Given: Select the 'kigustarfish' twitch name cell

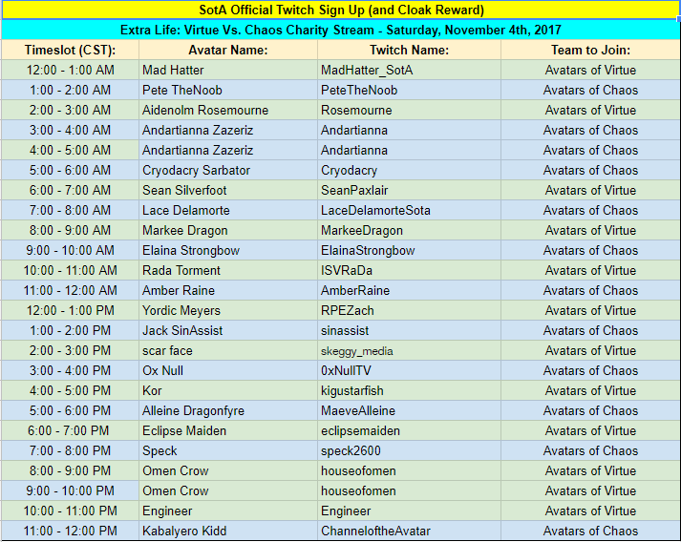Looking at the screenshot, I should pos(409,390).
